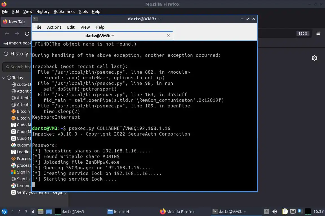Switch to workspace 1

tap(12, 212)
